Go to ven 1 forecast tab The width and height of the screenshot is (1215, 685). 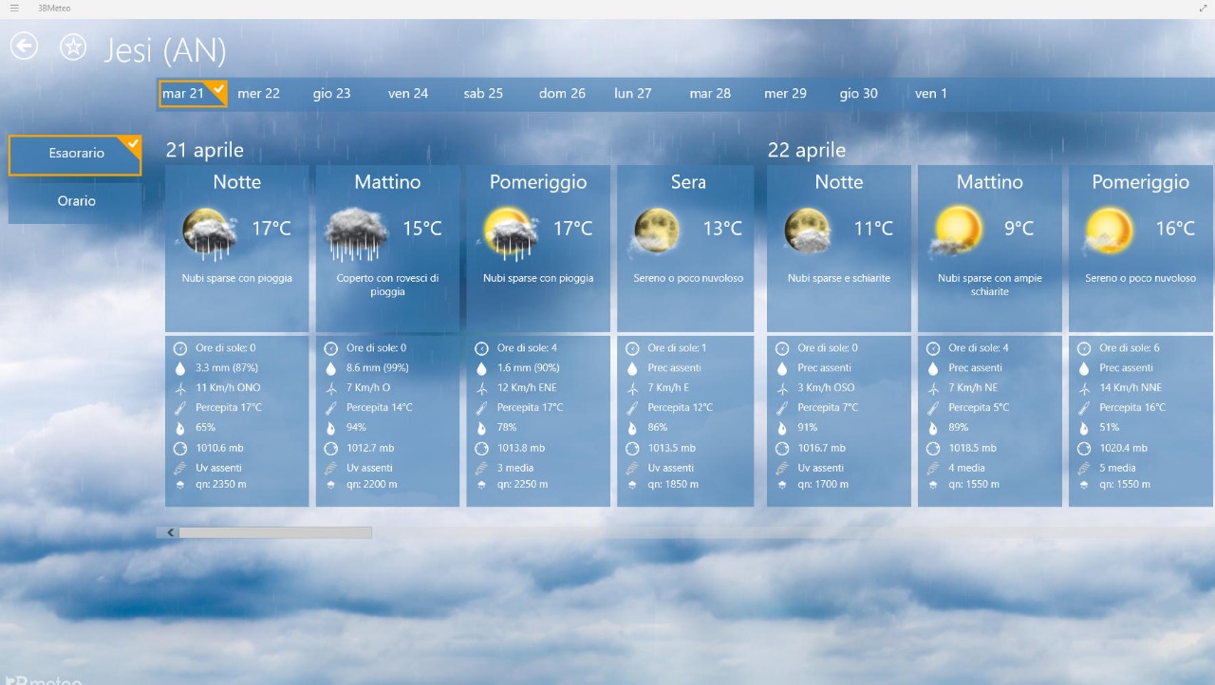(x=930, y=94)
